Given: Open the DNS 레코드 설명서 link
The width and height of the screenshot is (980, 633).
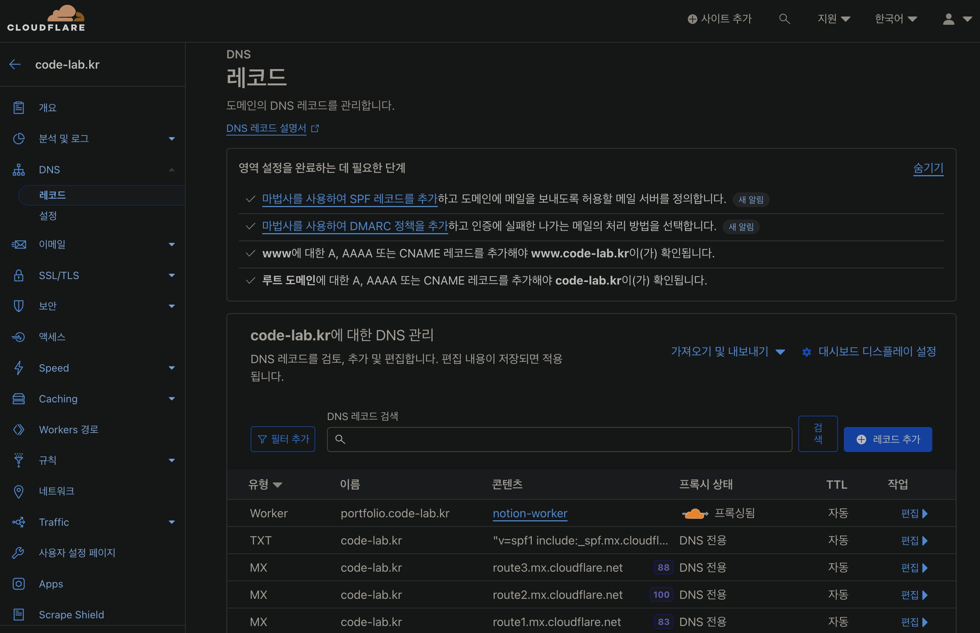Looking at the screenshot, I should point(266,128).
